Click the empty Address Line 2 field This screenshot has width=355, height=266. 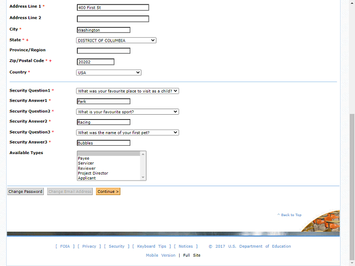pyautogui.click(x=113, y=19)
